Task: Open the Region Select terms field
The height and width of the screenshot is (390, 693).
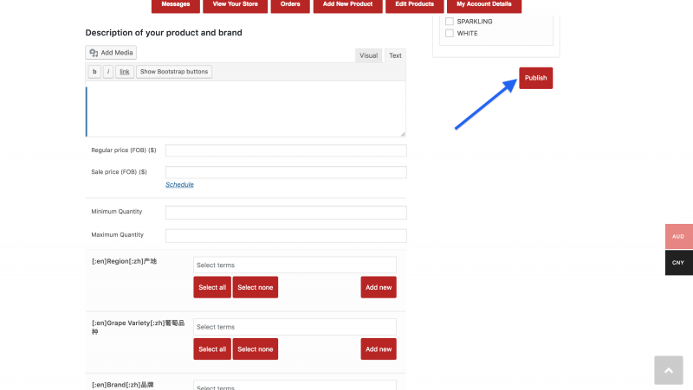Action: click(x=295, y=265)
